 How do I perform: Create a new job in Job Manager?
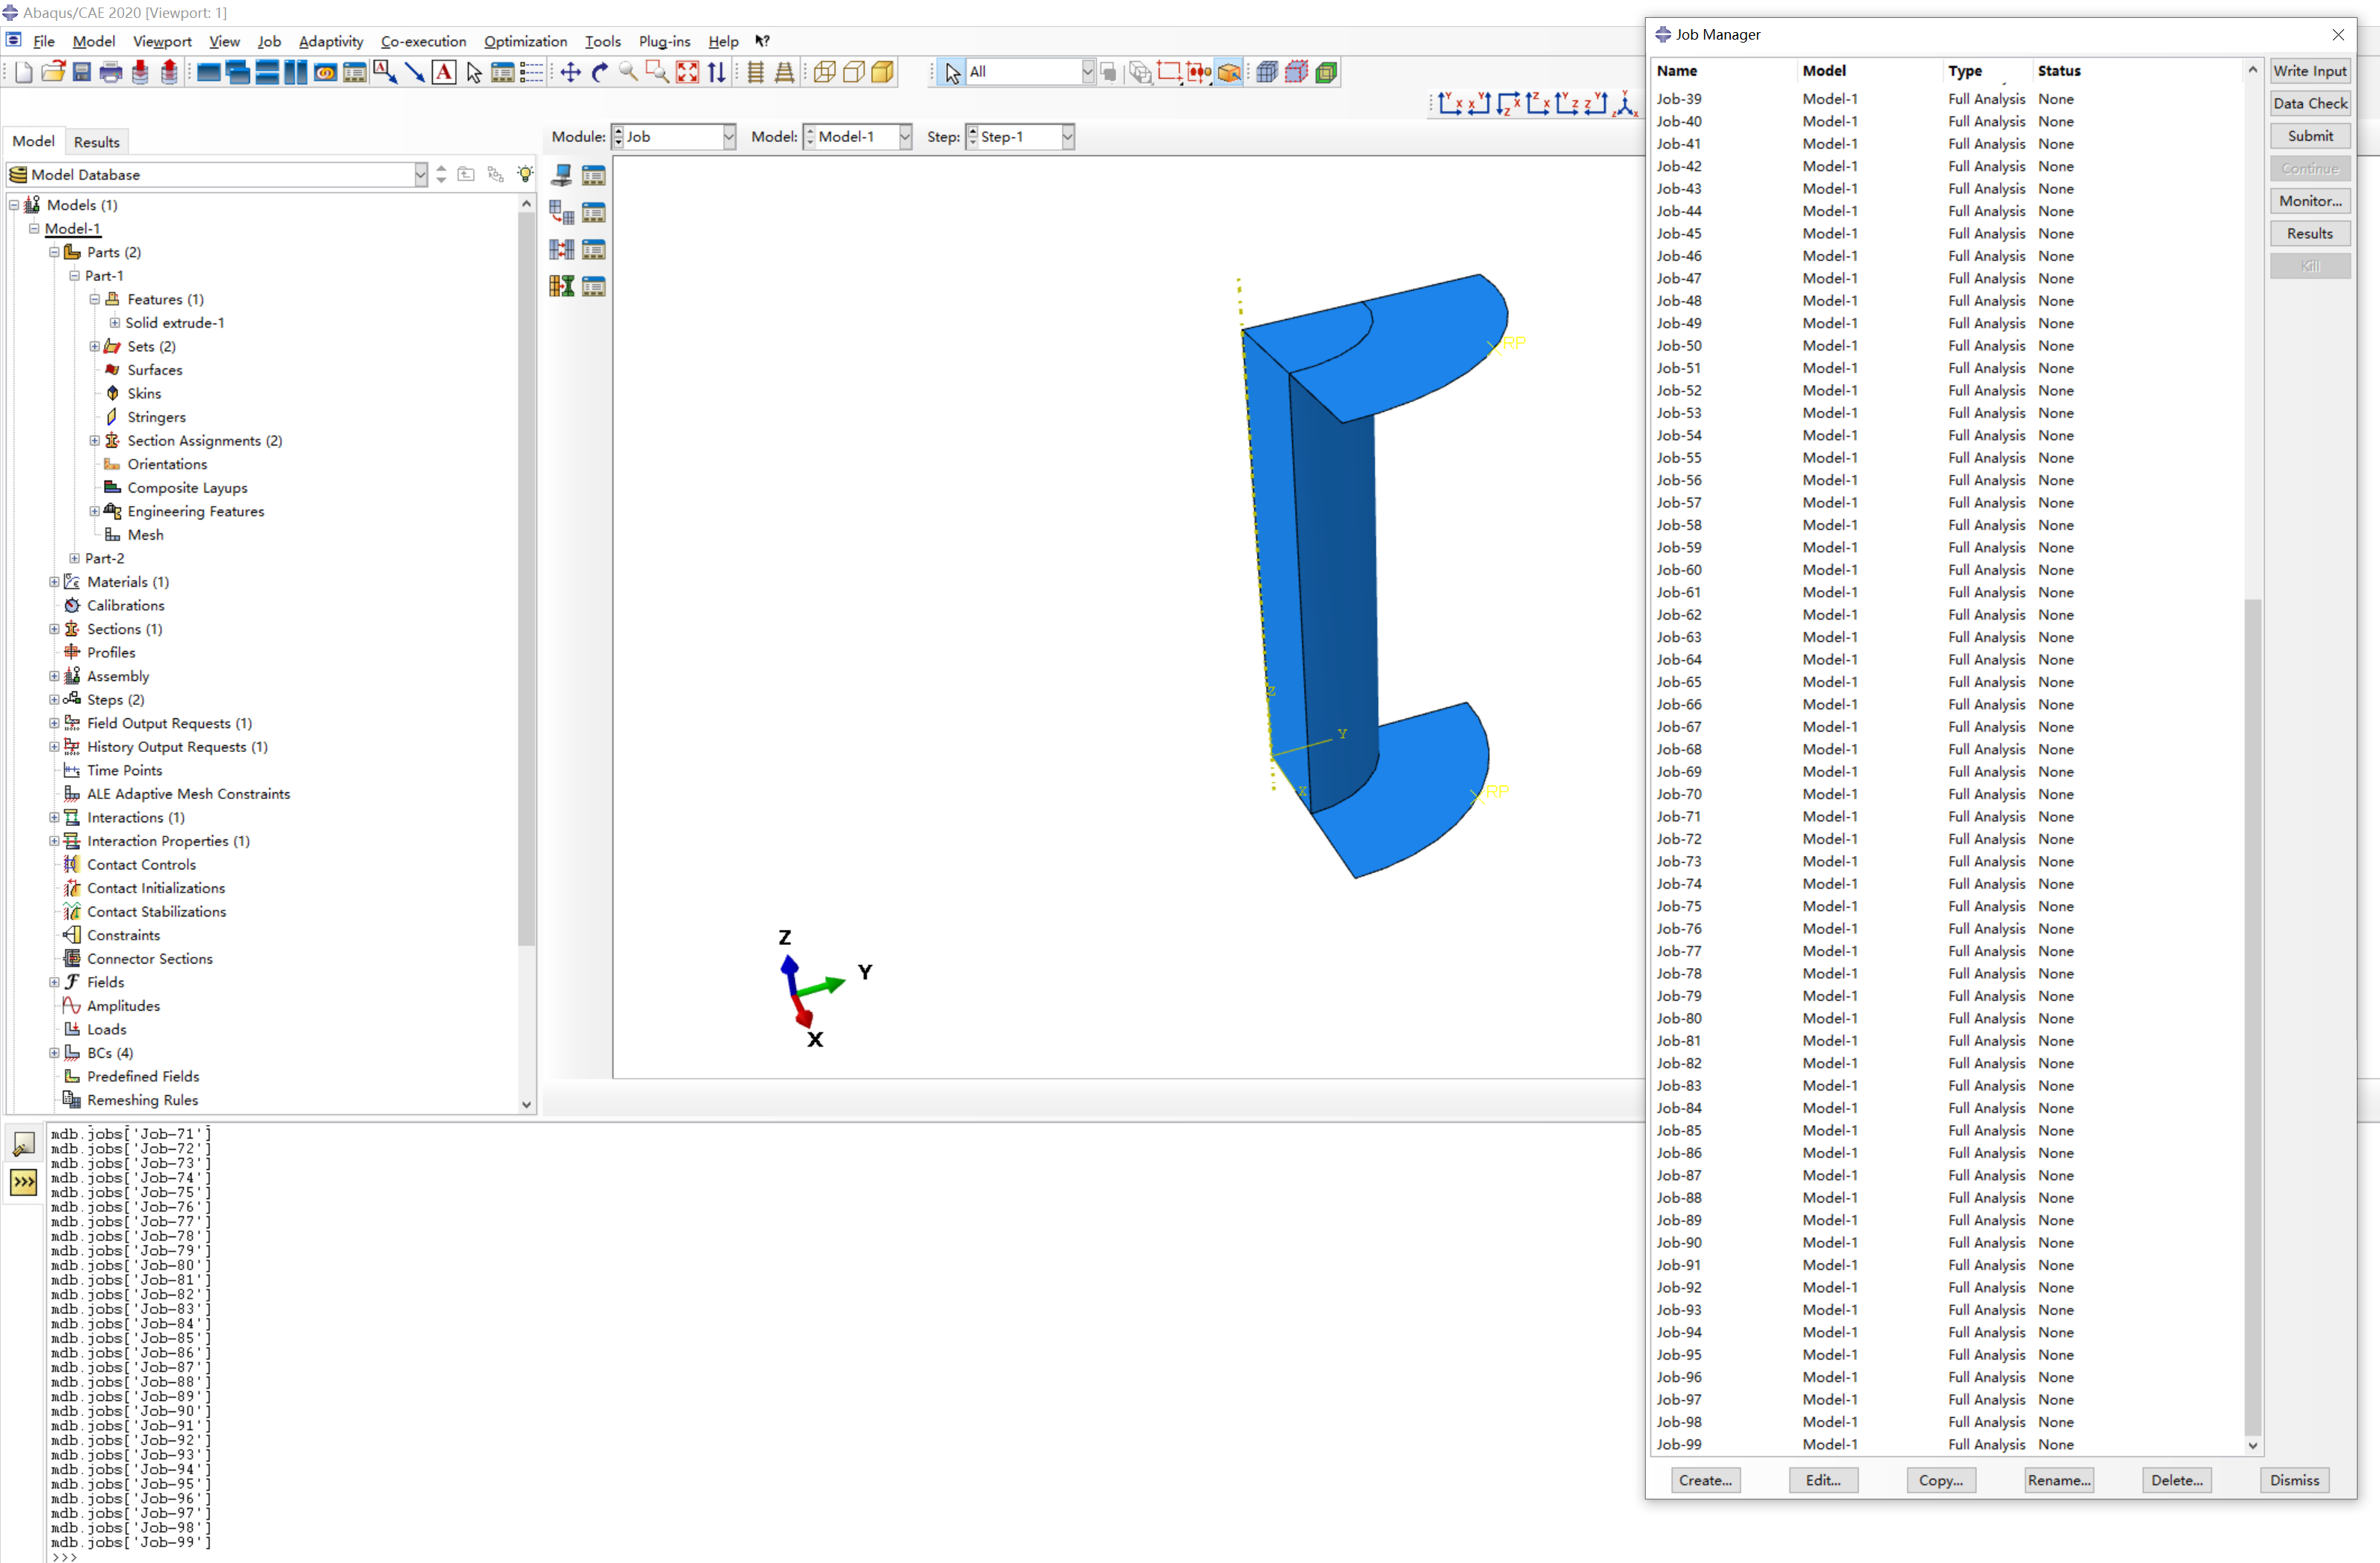pos(1705,1480)
